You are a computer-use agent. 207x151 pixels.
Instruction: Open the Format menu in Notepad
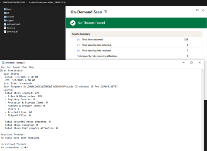pos(17,67)
